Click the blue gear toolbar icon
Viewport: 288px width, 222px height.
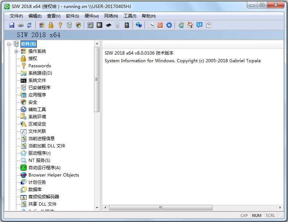pyautogui.click(x=169, y=25)
